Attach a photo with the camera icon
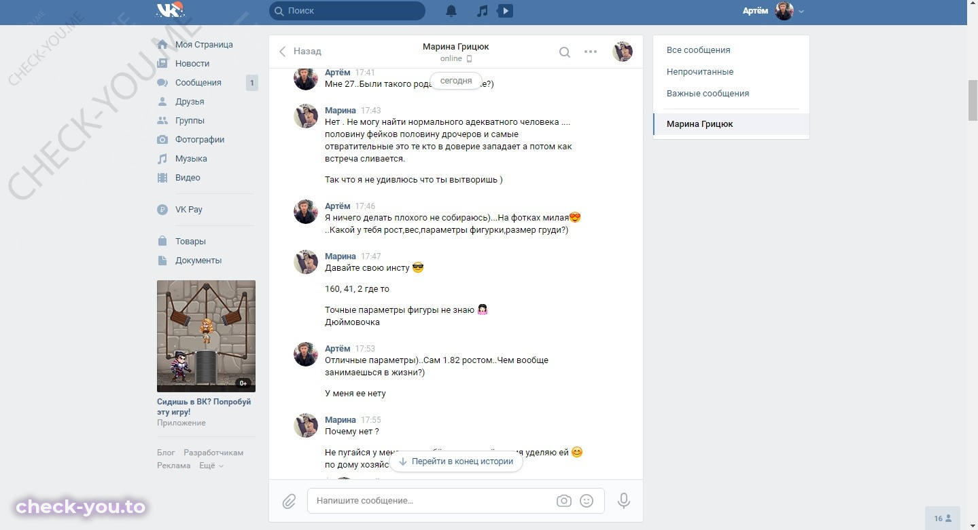This screenshot has height=530, width=978. [563, 501]
